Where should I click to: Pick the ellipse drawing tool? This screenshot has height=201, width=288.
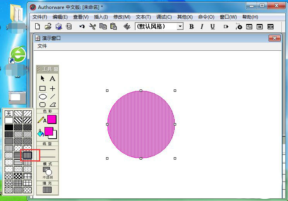click(43, 96)
